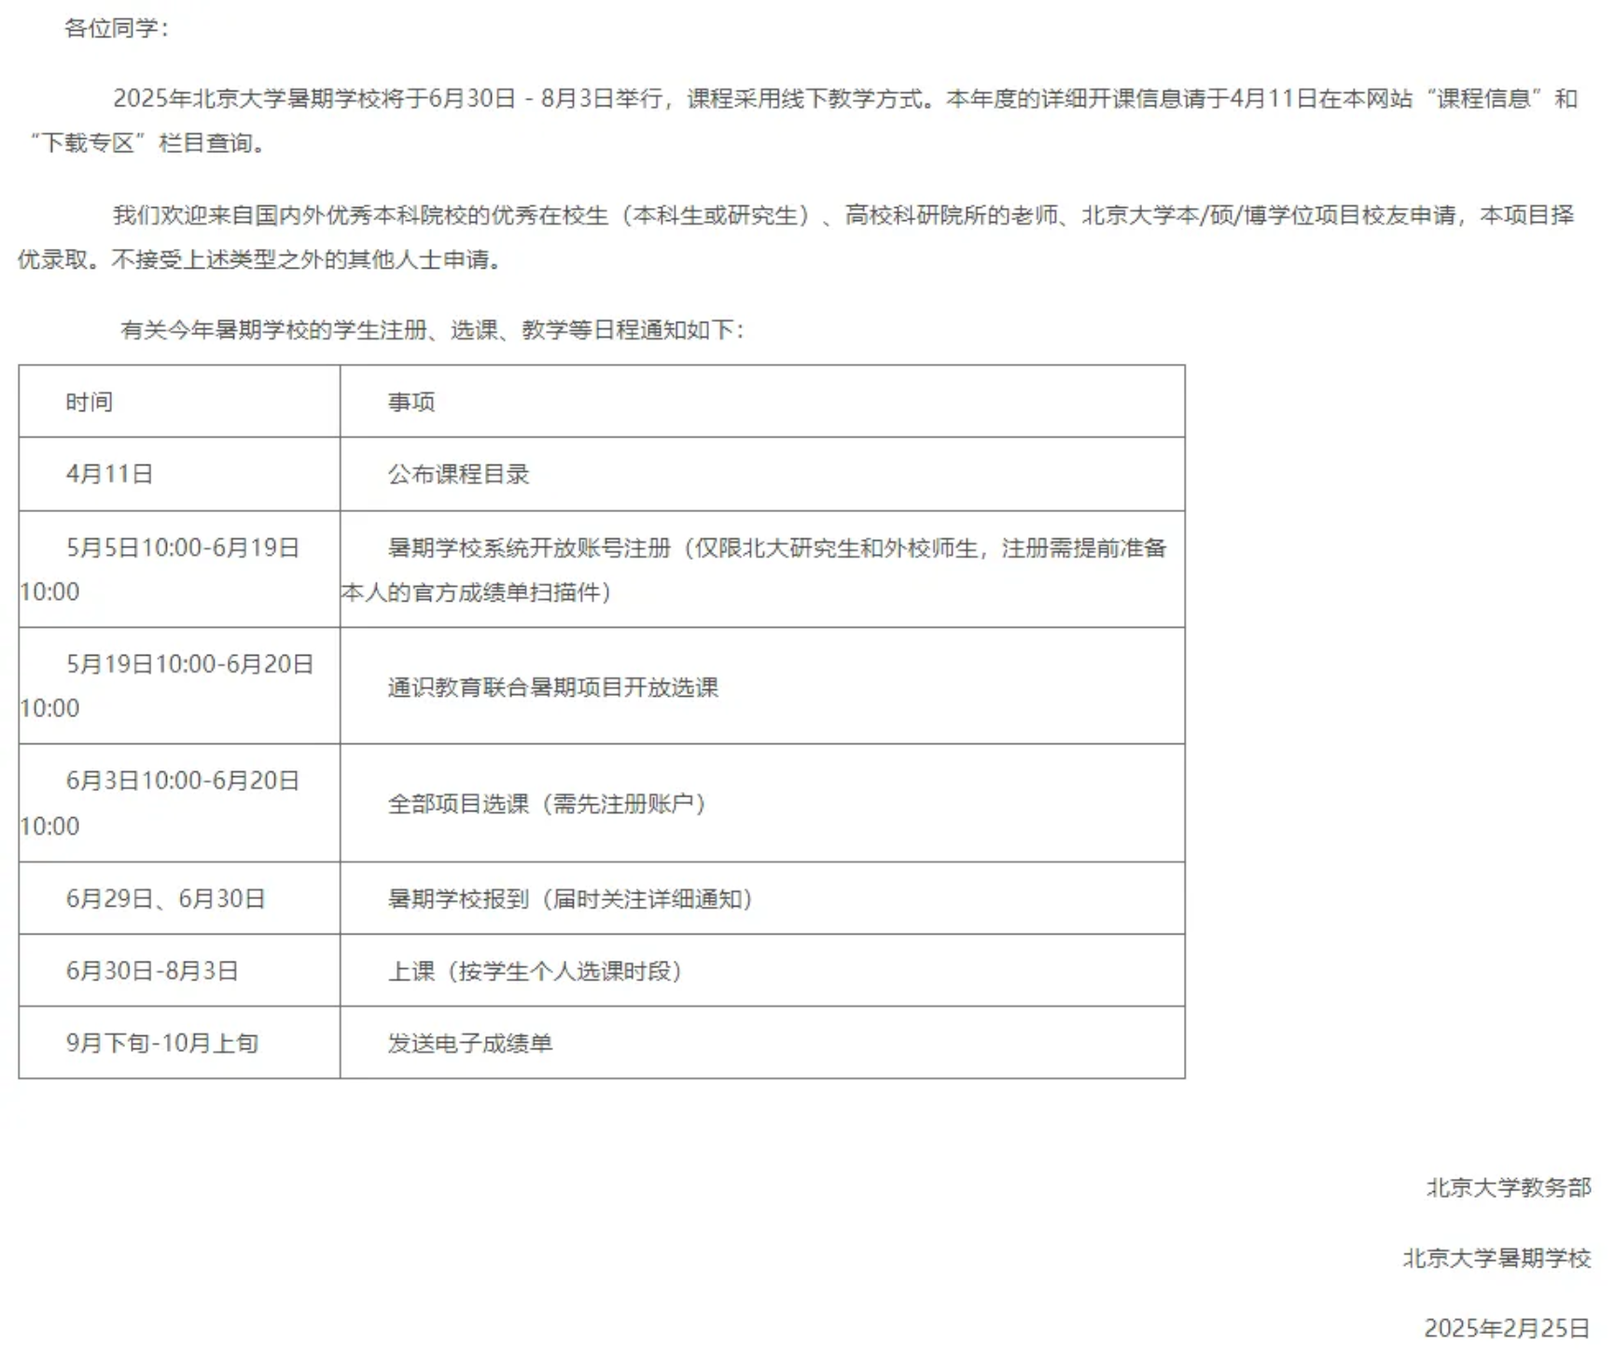Select the 6月30日-8月3日 table cell
The image size is (1615, 1359).
tap(152, 971)
